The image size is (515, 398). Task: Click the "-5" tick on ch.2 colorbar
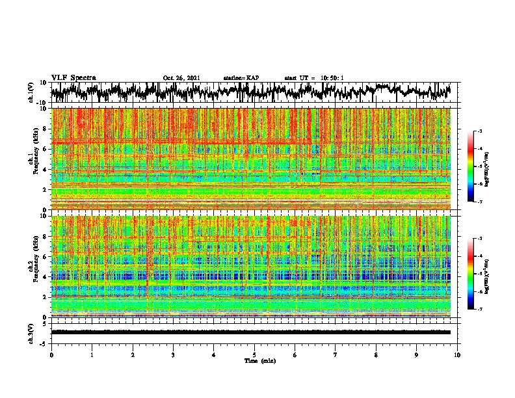pos(480,274)
